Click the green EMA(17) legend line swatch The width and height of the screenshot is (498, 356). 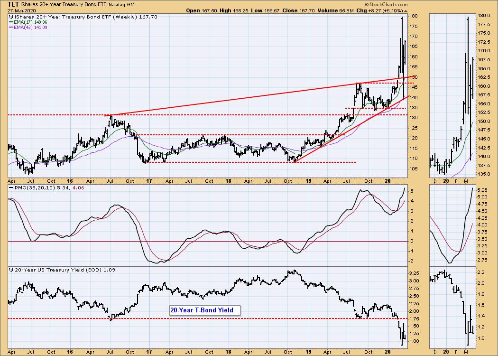[x=11, y=22]
